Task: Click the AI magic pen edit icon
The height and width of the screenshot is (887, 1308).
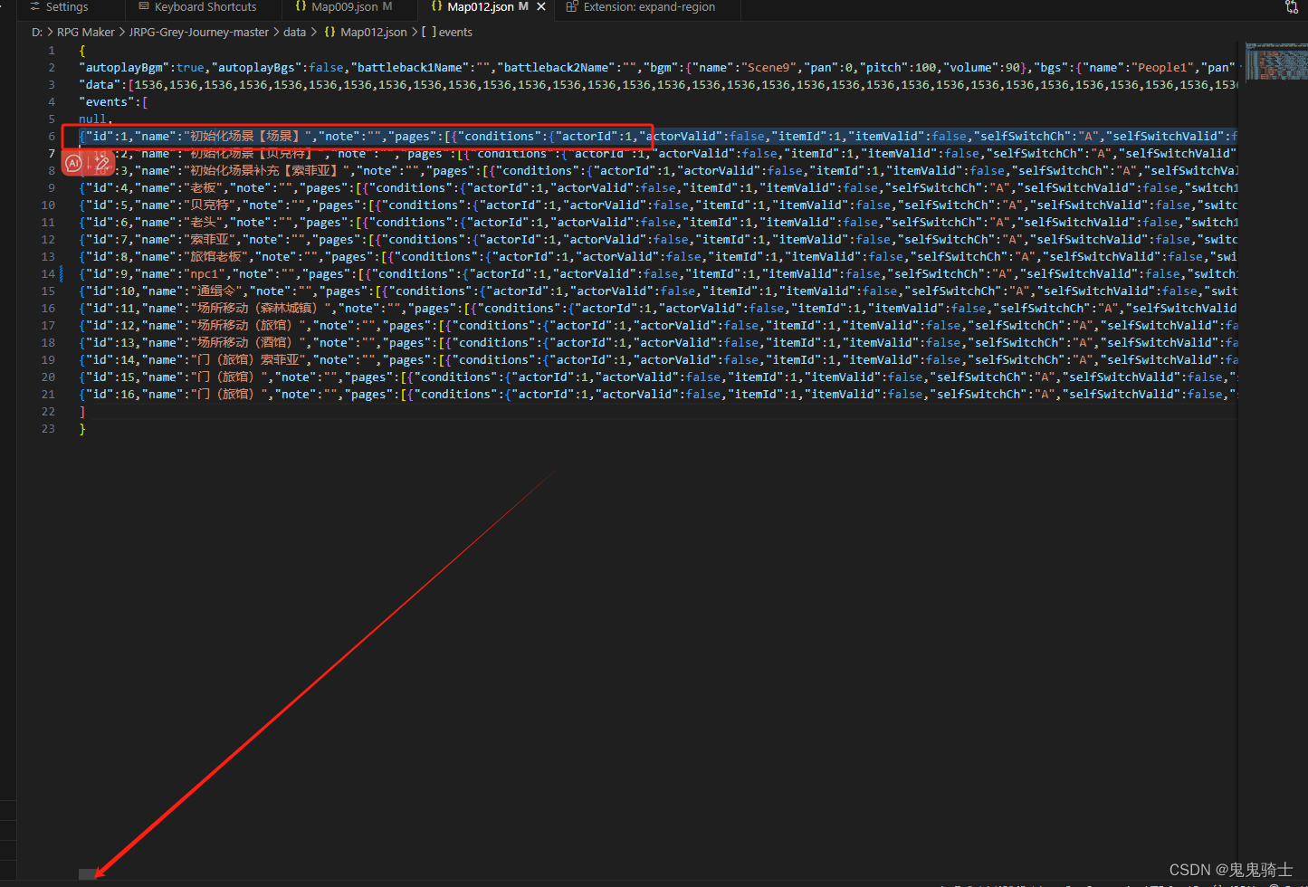Action: 101,164
